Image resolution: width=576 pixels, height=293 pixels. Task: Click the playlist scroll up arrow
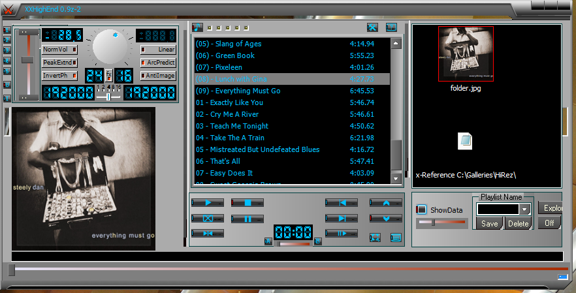point(396,43)
